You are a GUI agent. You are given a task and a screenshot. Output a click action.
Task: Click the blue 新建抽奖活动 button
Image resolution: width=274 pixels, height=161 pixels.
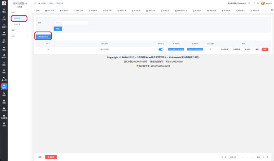[43, 36]
